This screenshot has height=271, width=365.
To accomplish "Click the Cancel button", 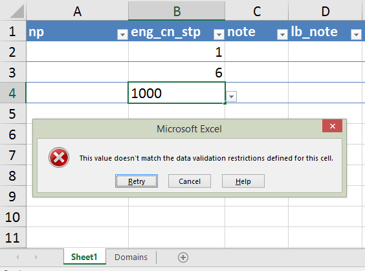I will (x=190, y=181).
